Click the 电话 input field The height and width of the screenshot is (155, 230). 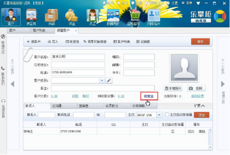point(78,73)
